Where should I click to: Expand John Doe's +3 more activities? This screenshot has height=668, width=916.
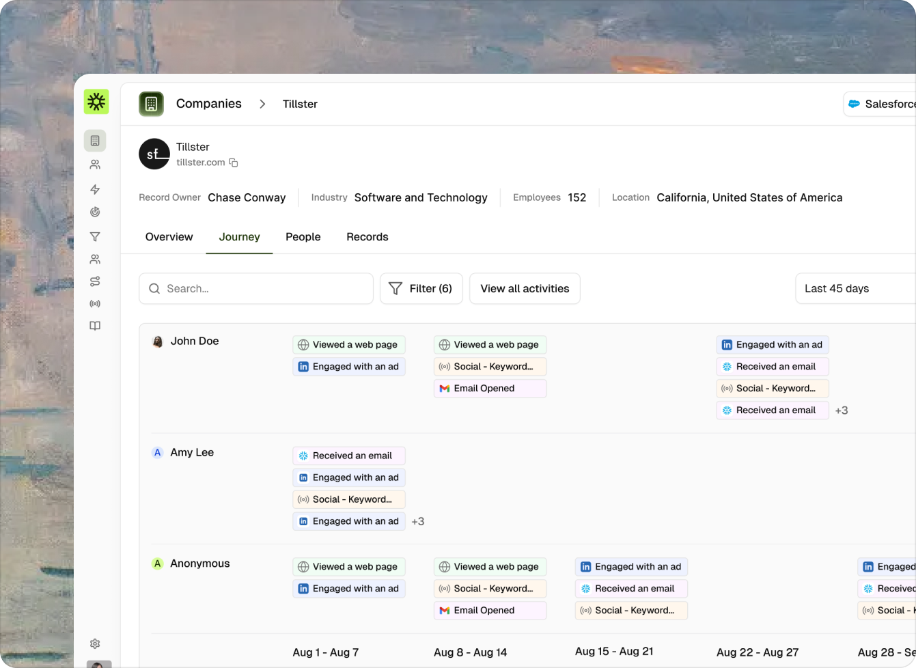842,410
